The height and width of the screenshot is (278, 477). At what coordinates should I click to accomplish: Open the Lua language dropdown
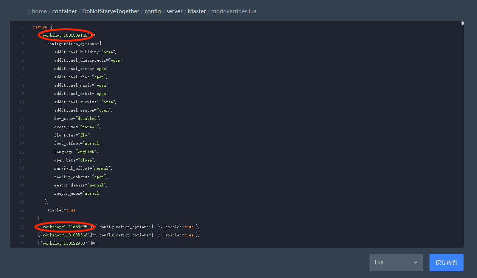(x=396, y=262)
